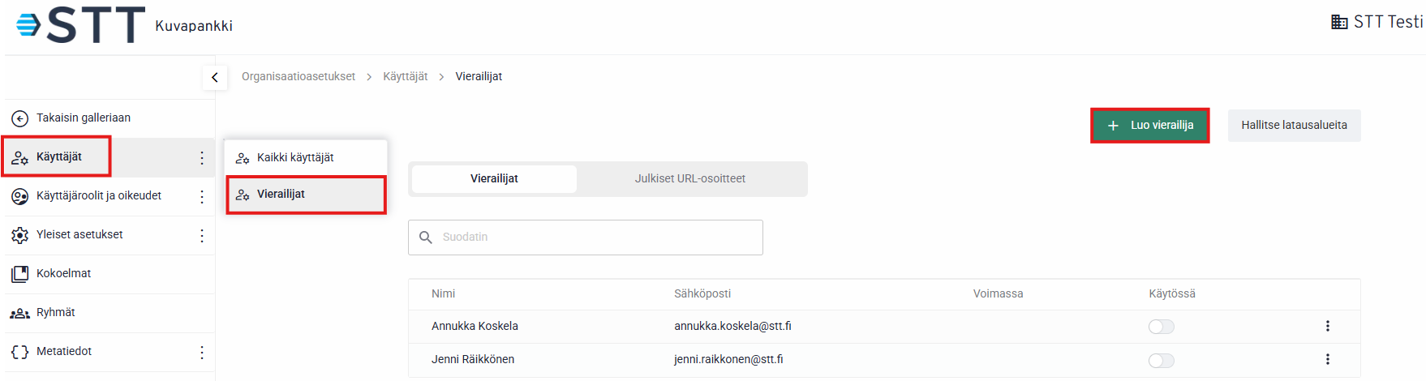
Task: Open the row menu for Annukka Koskela
Action: pyautogui.click(x=1327, y=326)
